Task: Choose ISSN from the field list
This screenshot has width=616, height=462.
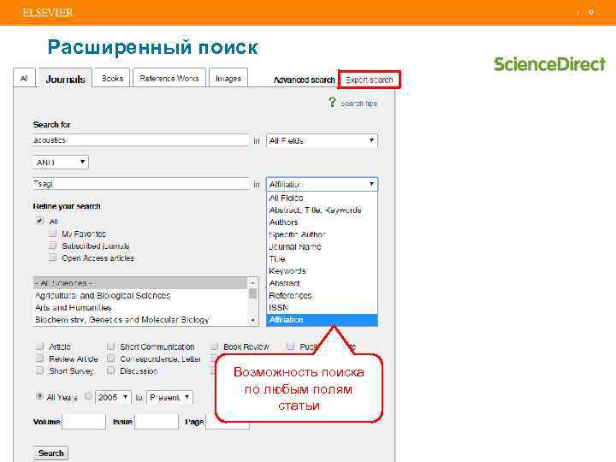Action: point(322,307)
